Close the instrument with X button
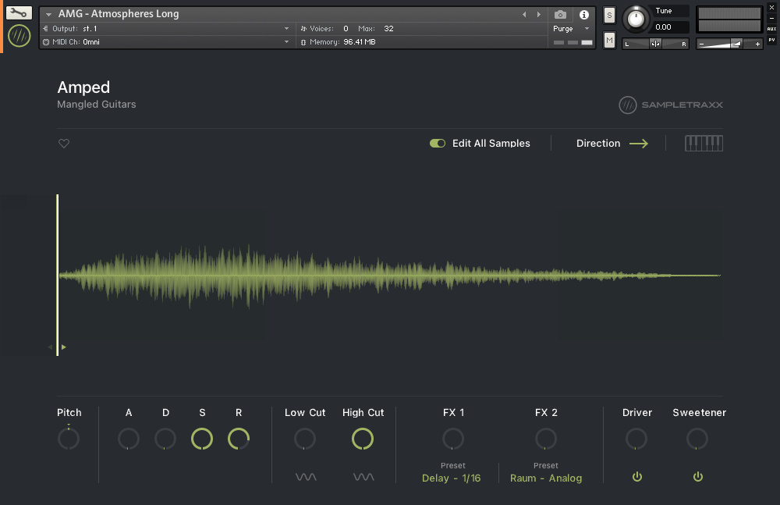780x505 pixels. click(771, 8)
